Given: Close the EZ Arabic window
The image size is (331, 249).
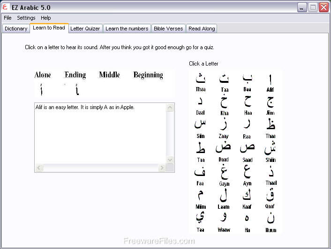Looking at the screenshot, I should pos(323,7).
